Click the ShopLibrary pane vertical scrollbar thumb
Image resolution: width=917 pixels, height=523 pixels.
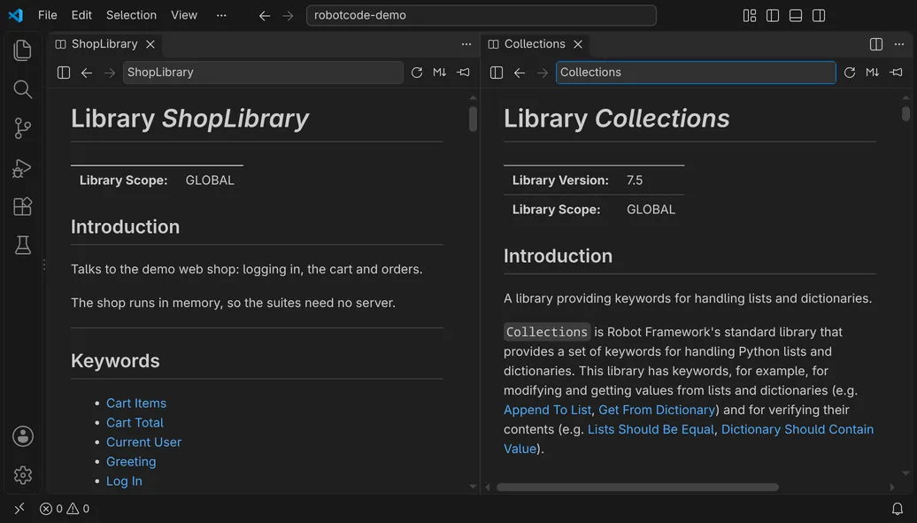473,119
